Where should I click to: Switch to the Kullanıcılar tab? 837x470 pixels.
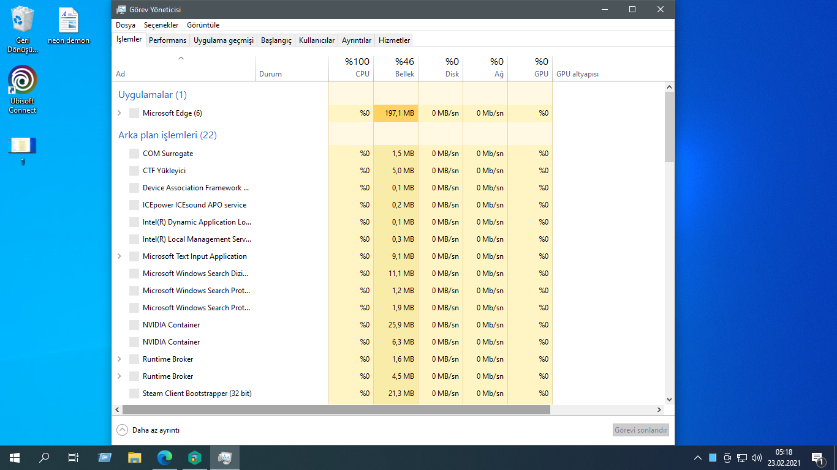click(317, 40)
